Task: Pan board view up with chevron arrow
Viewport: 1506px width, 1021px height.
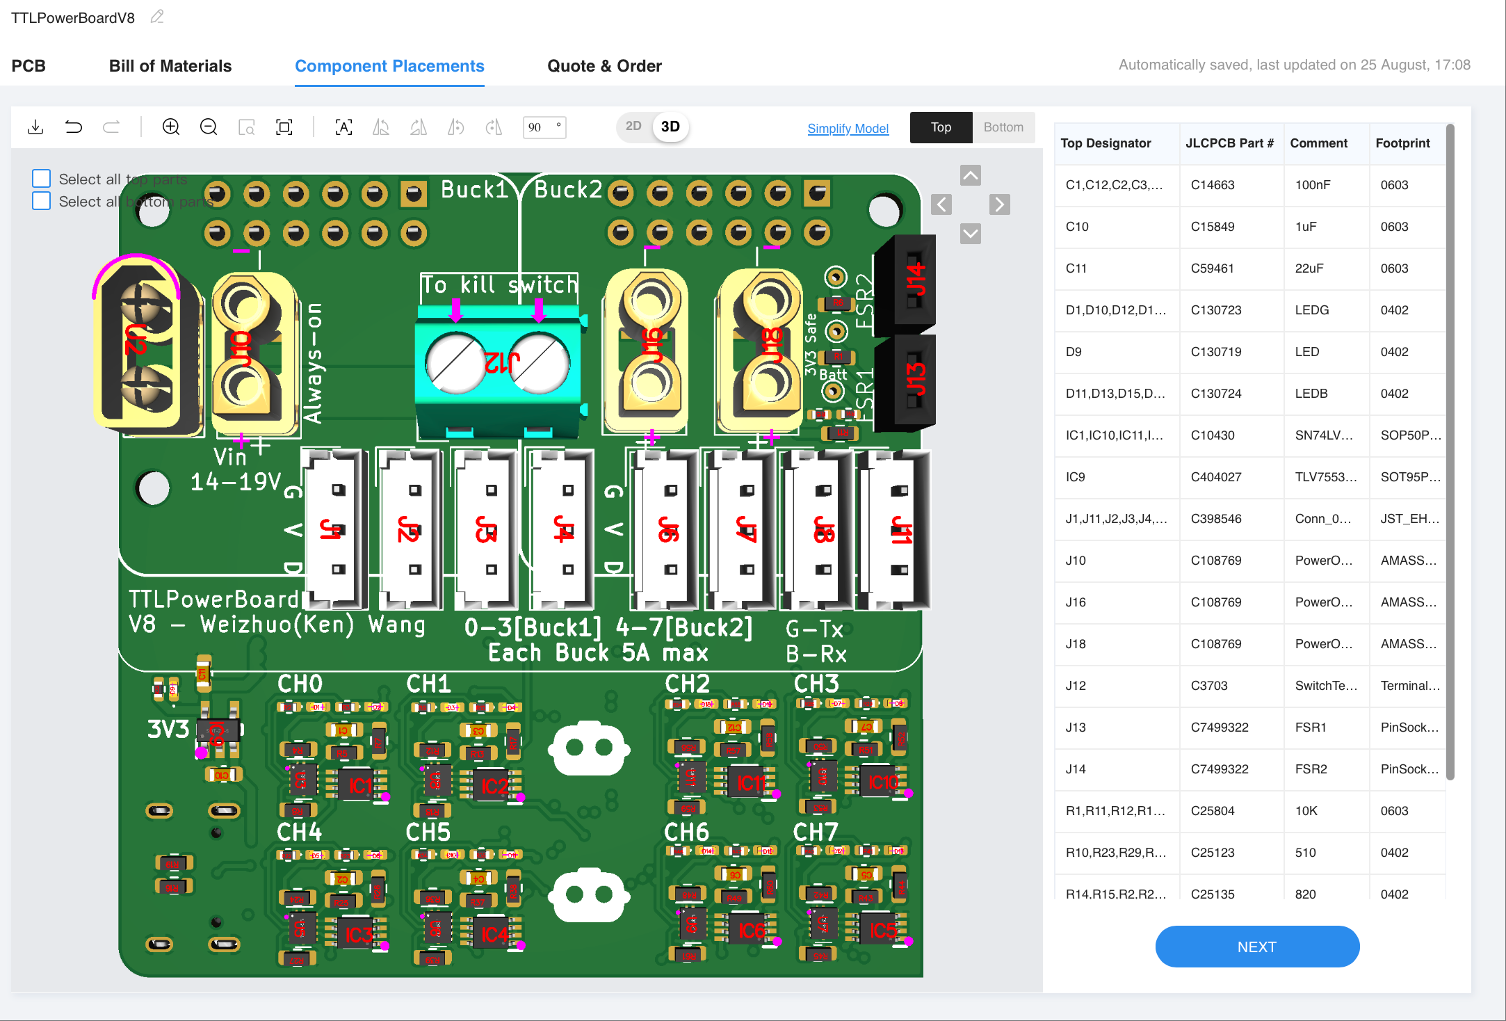Action: (x=971, y=175)
